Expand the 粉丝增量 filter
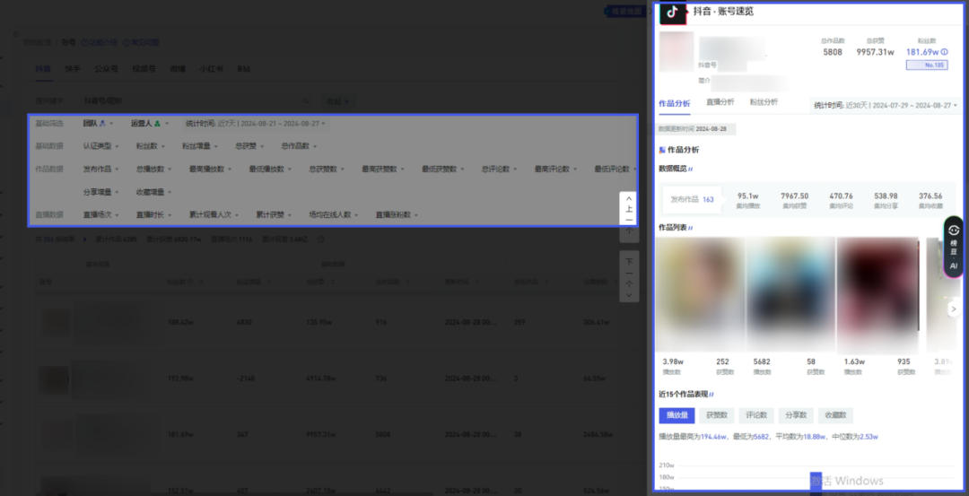 point(199,146)
